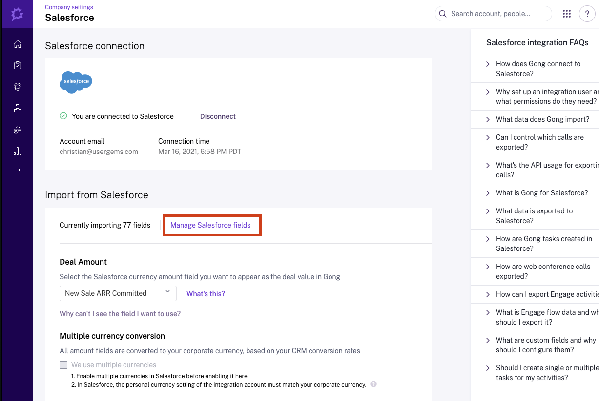Screen dimensions: 599x401
Task: Click the Gong logo in the sidebar
Action: coord(18,14)
